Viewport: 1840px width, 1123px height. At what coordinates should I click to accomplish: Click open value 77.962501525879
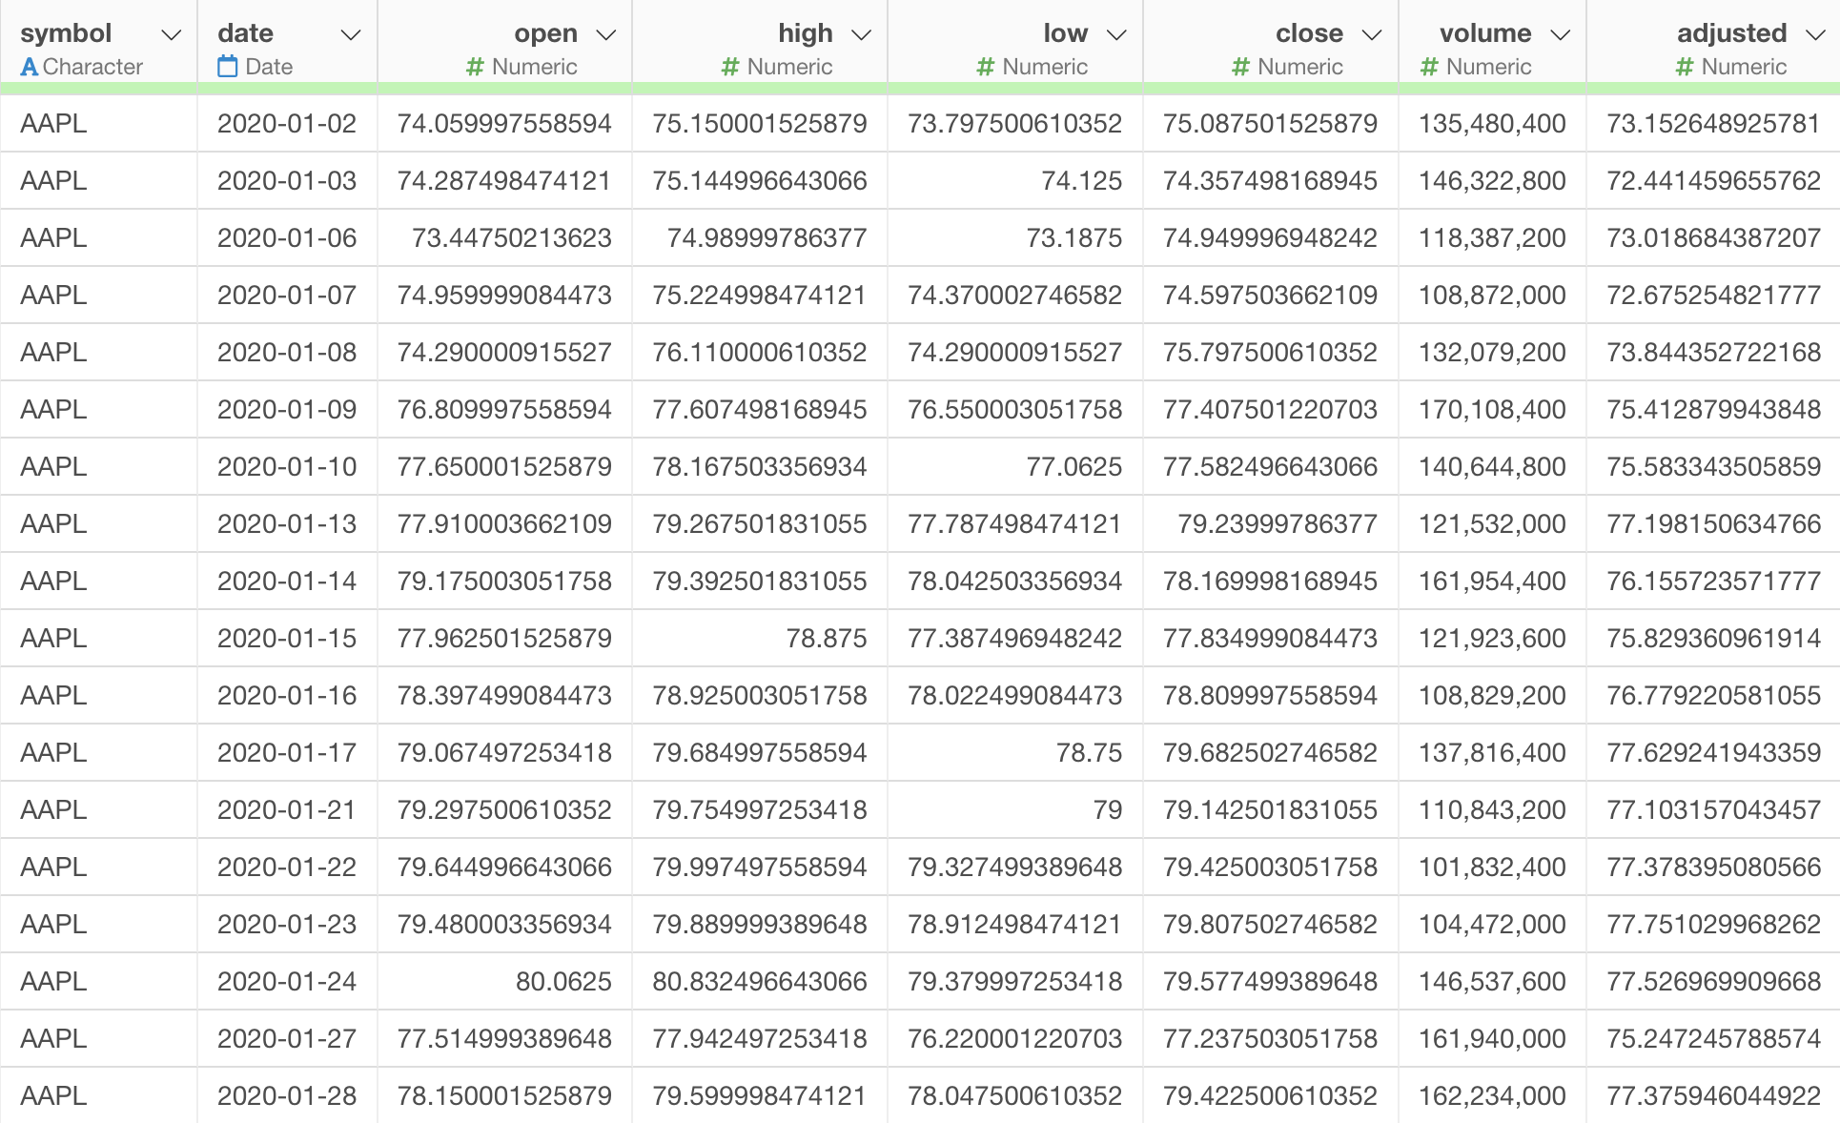click(504, 639)
